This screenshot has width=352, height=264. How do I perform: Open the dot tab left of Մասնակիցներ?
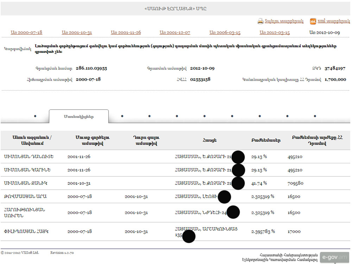pyautogui.click(x=35, y=116)
